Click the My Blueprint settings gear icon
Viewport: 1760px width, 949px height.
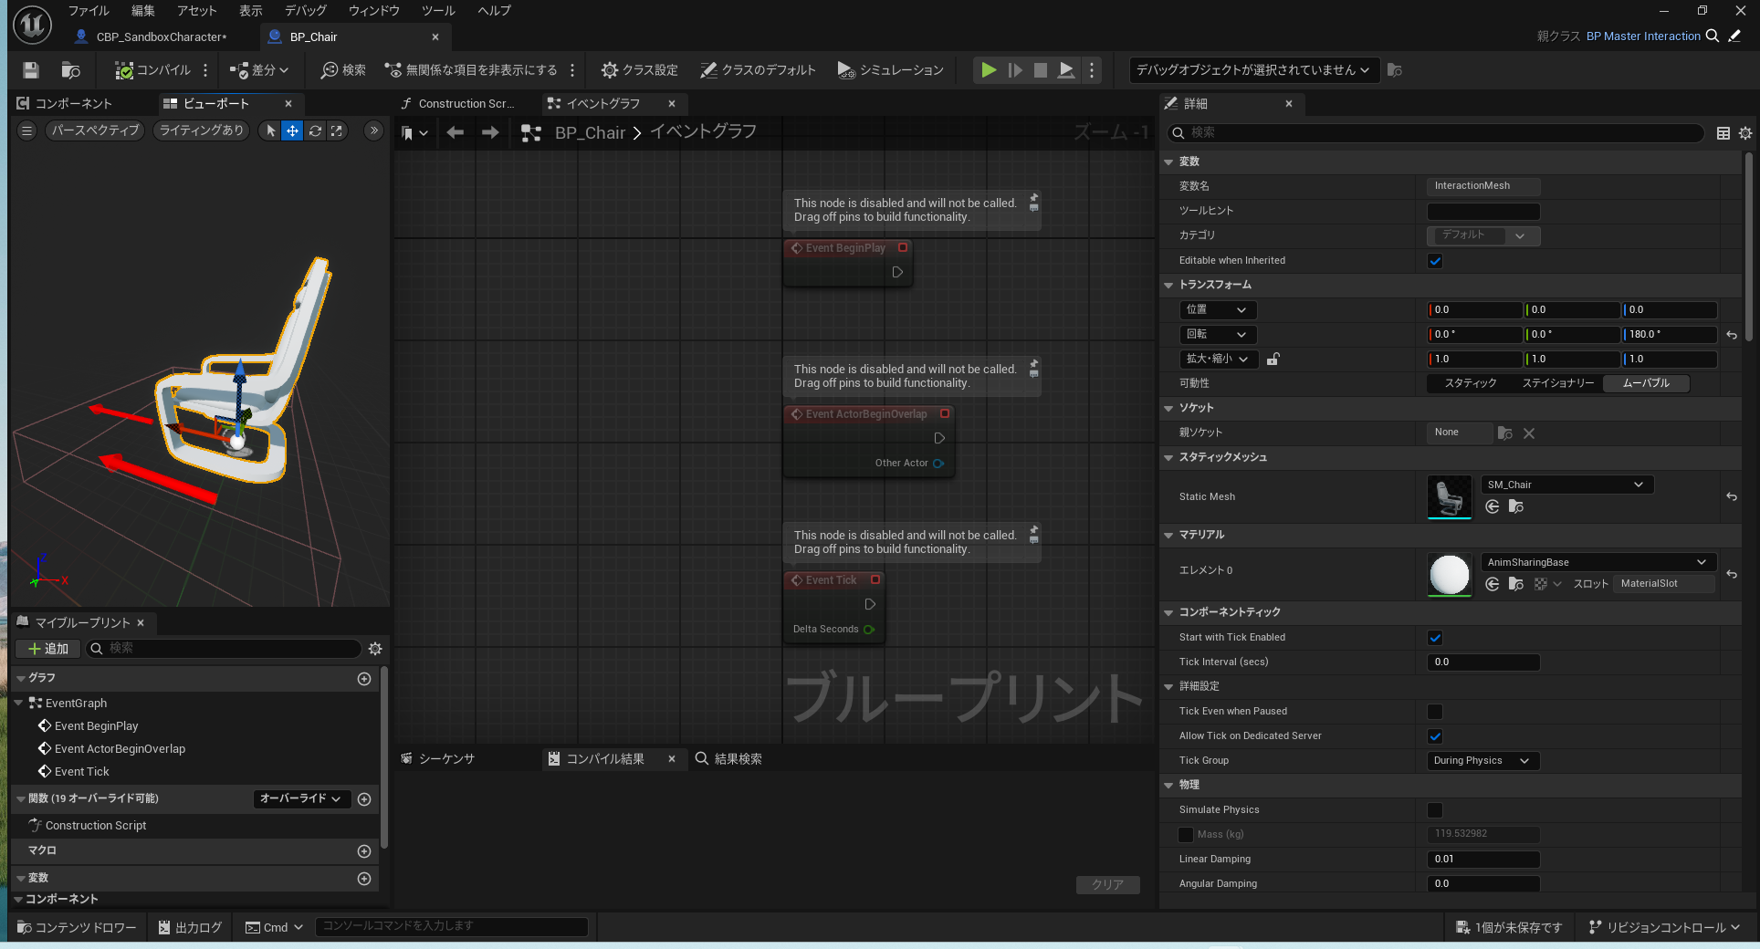[375, 649]
